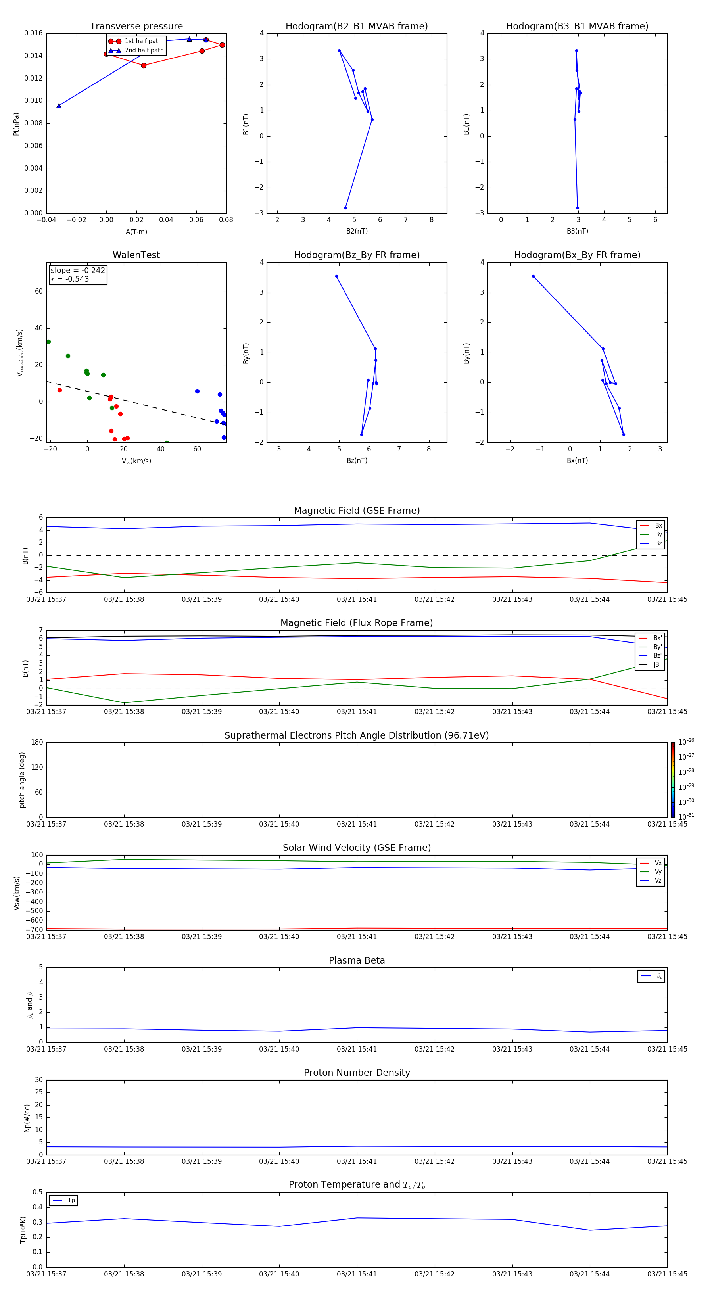This screenshot has width=714, height=1309.
Task: Click the 'Bx' legend entry in GSE panel
Action: [651, 526]
